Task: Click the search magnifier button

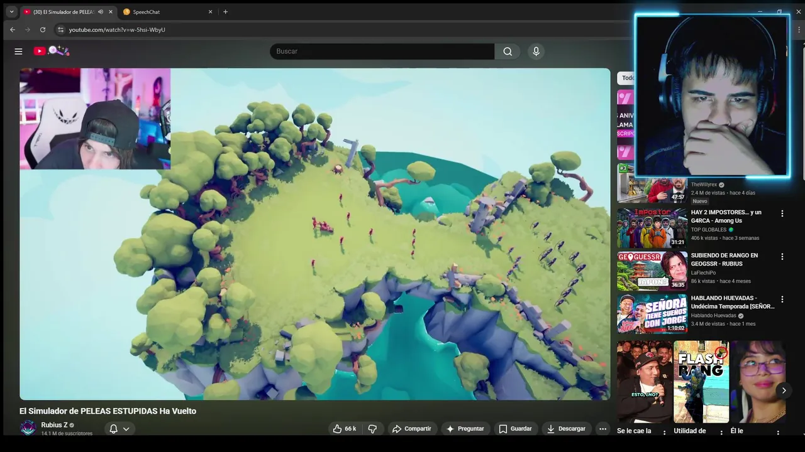Action: click(508, 51)
